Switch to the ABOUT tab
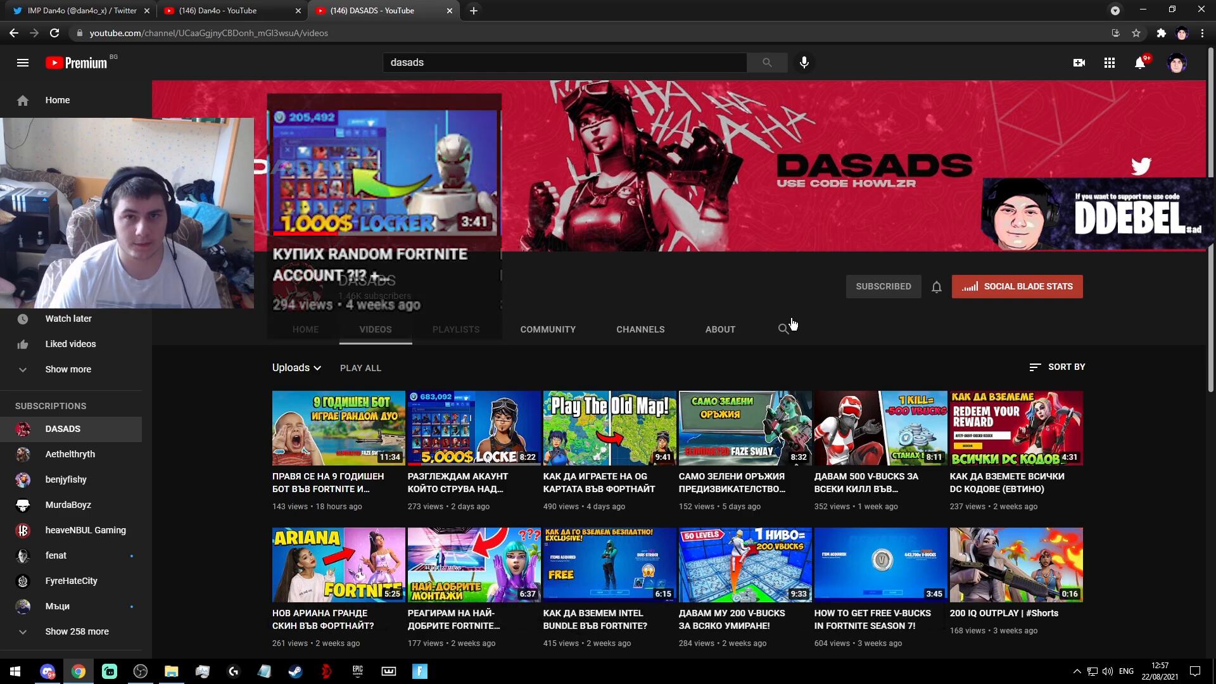The image size is (1216, 684). pos(720,329)
